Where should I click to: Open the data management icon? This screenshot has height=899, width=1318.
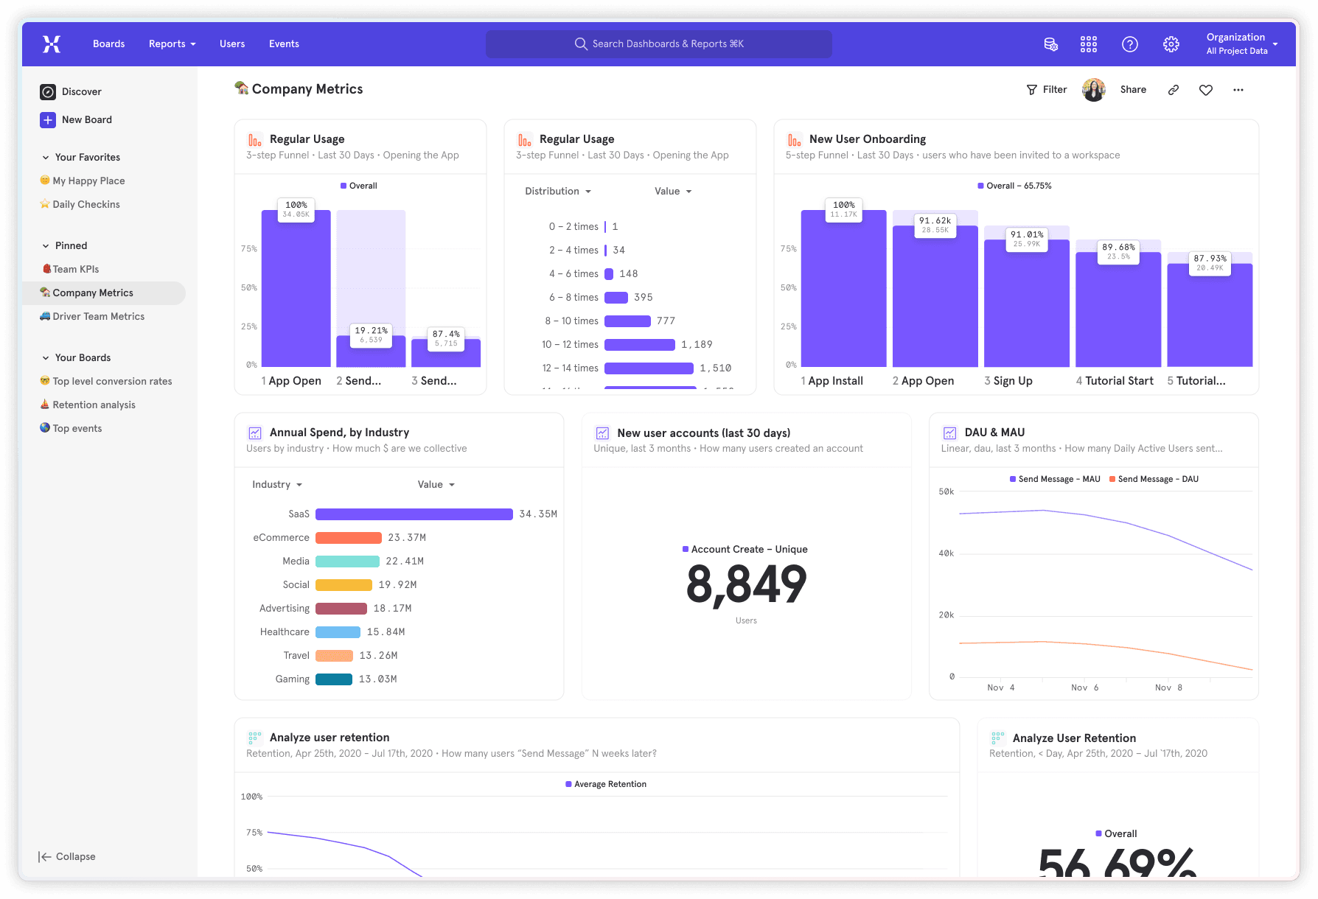coord(1051,44)
